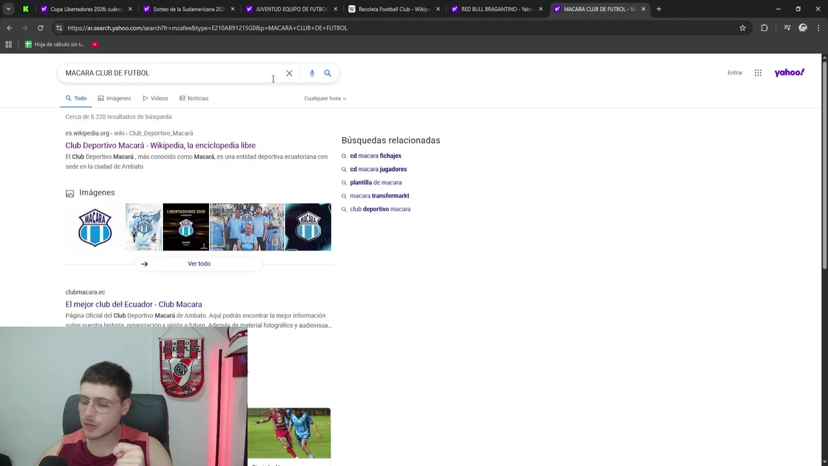Select the Todo results tab

[x=76, y=98]
